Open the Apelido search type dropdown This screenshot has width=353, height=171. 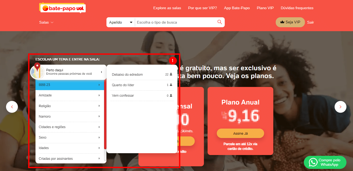click(x=121, y=22)
